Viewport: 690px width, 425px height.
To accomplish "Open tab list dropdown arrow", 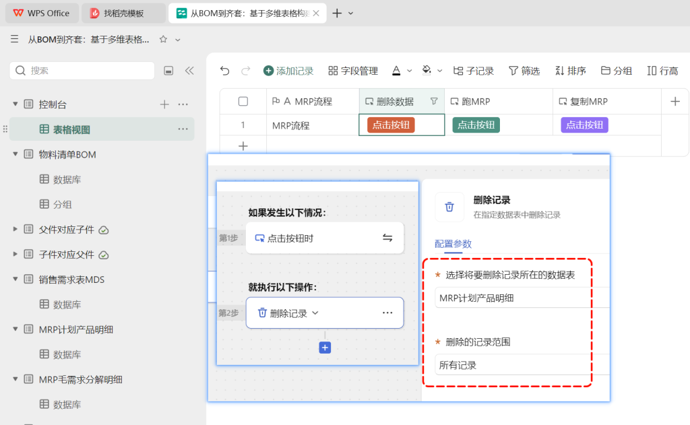I will [x=350, y=13].
